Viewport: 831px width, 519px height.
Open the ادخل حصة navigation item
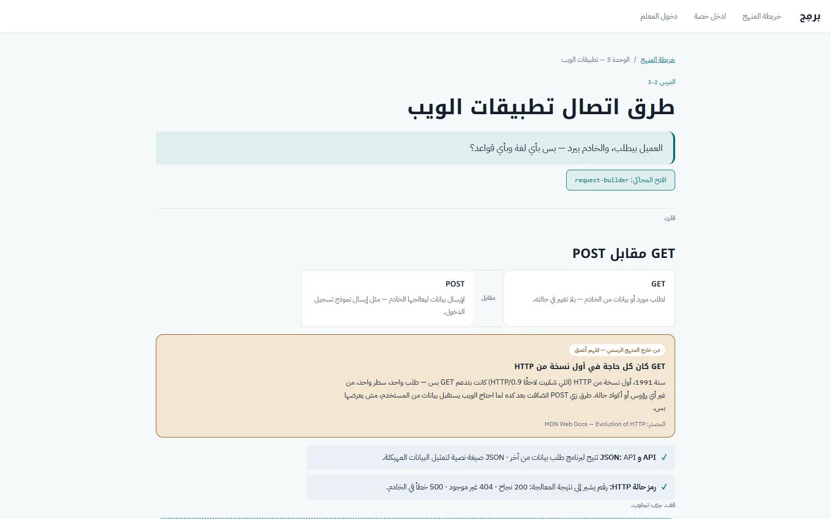point(709,17)
